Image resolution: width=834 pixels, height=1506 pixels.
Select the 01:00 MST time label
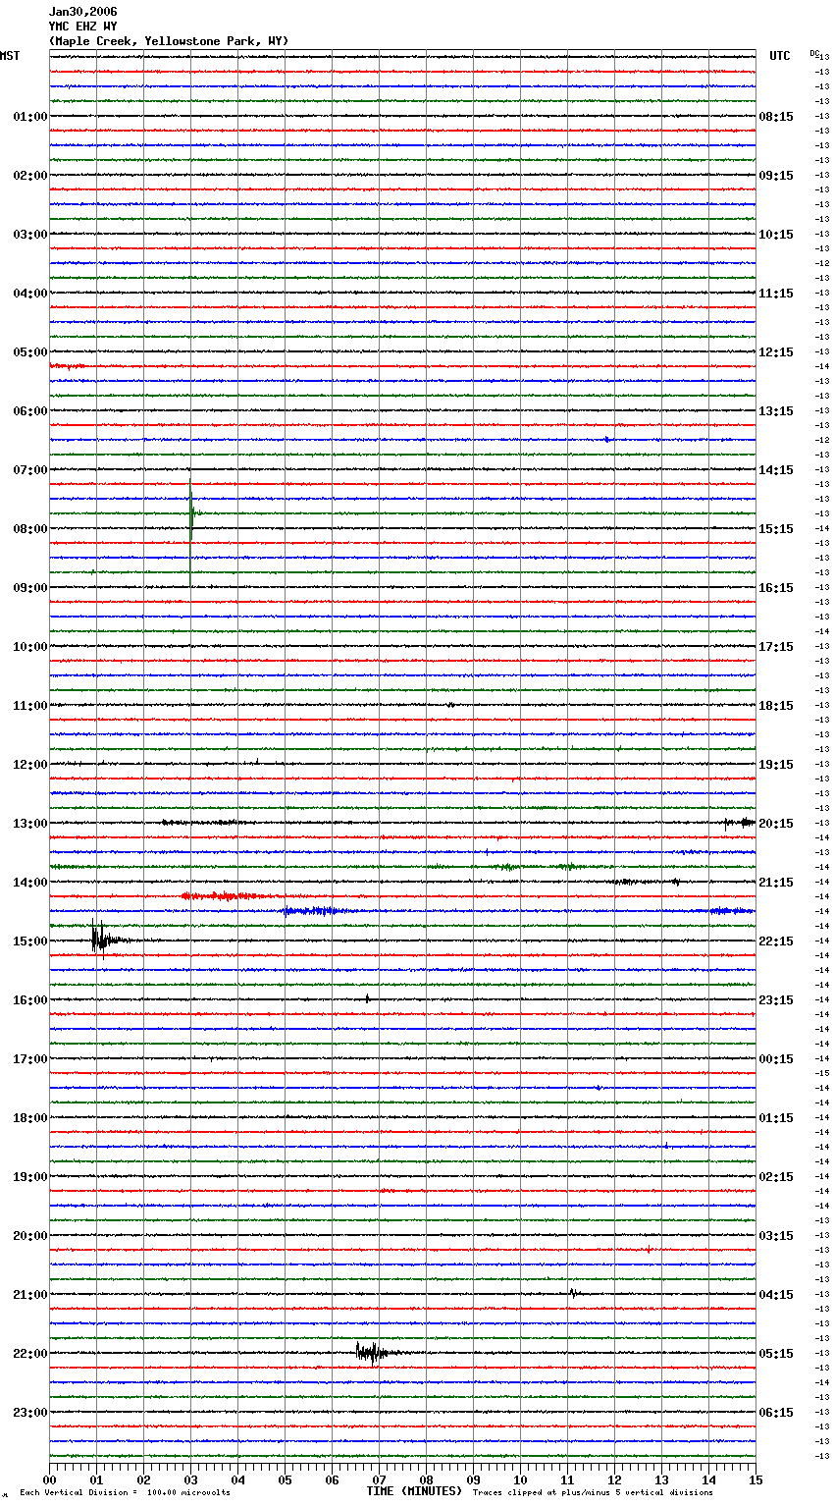(x=30, y=117)
